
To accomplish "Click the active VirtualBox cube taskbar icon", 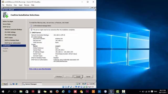I will click(x=111, y=91).
